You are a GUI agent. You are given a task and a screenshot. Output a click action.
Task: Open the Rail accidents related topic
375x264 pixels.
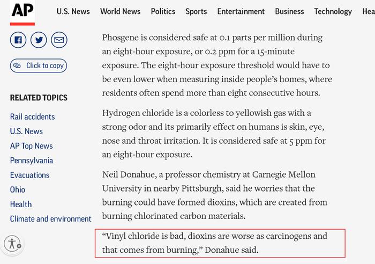tap(32, 116)
